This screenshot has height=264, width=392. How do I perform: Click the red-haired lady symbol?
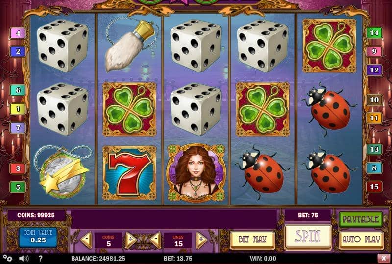(196, 173)
